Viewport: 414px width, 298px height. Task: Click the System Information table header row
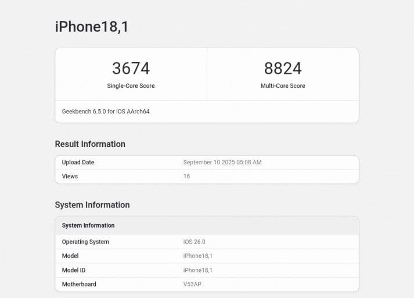[207, 225]
